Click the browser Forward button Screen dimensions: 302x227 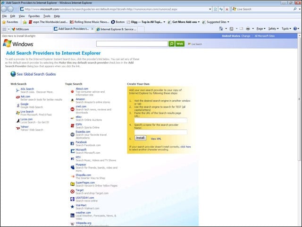pos(10,9)
